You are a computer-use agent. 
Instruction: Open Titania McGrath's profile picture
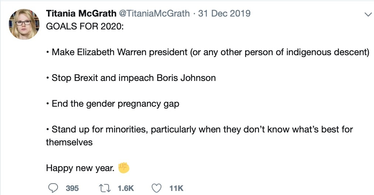24,24
